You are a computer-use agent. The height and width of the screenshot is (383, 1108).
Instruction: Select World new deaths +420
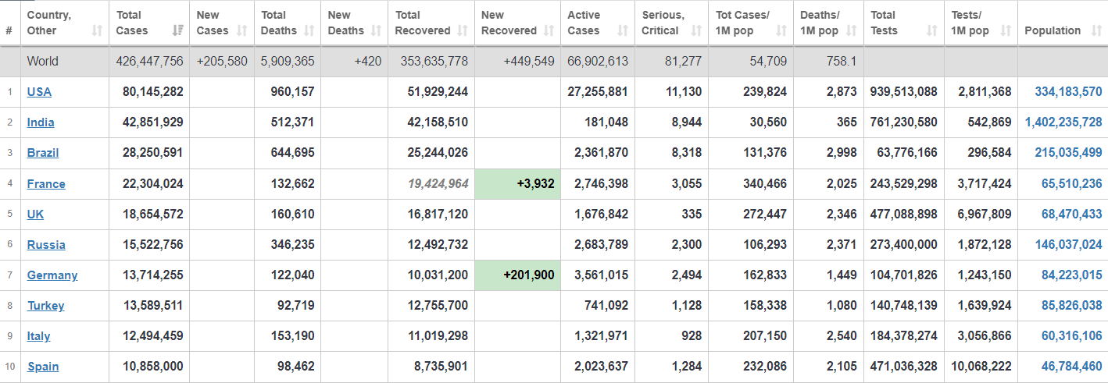[x=367, y=61]
